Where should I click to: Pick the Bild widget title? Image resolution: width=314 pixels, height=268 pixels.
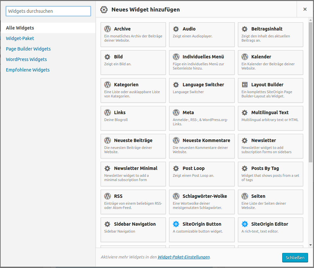click(x=118, y=57)
